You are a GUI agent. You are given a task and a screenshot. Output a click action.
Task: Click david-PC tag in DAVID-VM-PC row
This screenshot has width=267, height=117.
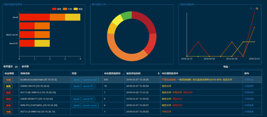(88, 86)
